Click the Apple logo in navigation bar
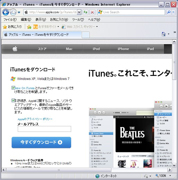Screen dimensions: 178x180 [x=15, y=49]
